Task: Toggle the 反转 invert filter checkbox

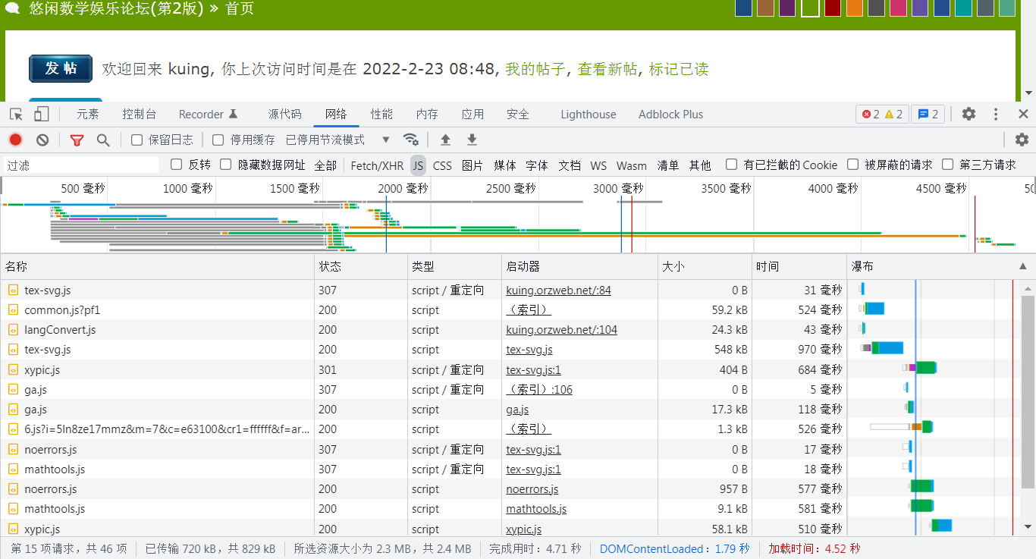Action: tap(177, 165)
